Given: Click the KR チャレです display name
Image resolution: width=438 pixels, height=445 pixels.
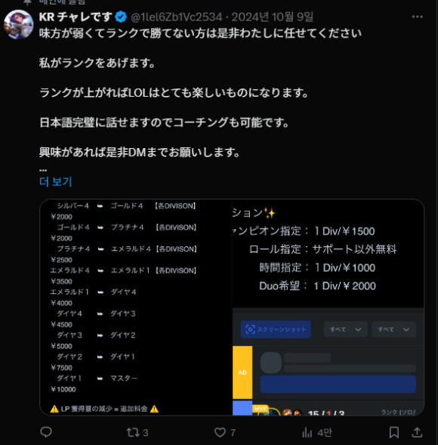Looking at the screenshot, I should (76, 17).
